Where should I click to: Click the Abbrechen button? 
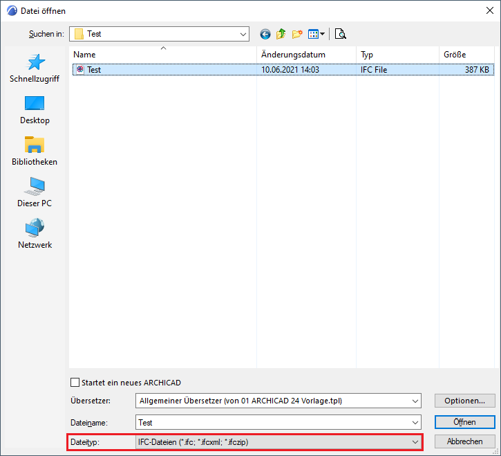click(464, 441)
